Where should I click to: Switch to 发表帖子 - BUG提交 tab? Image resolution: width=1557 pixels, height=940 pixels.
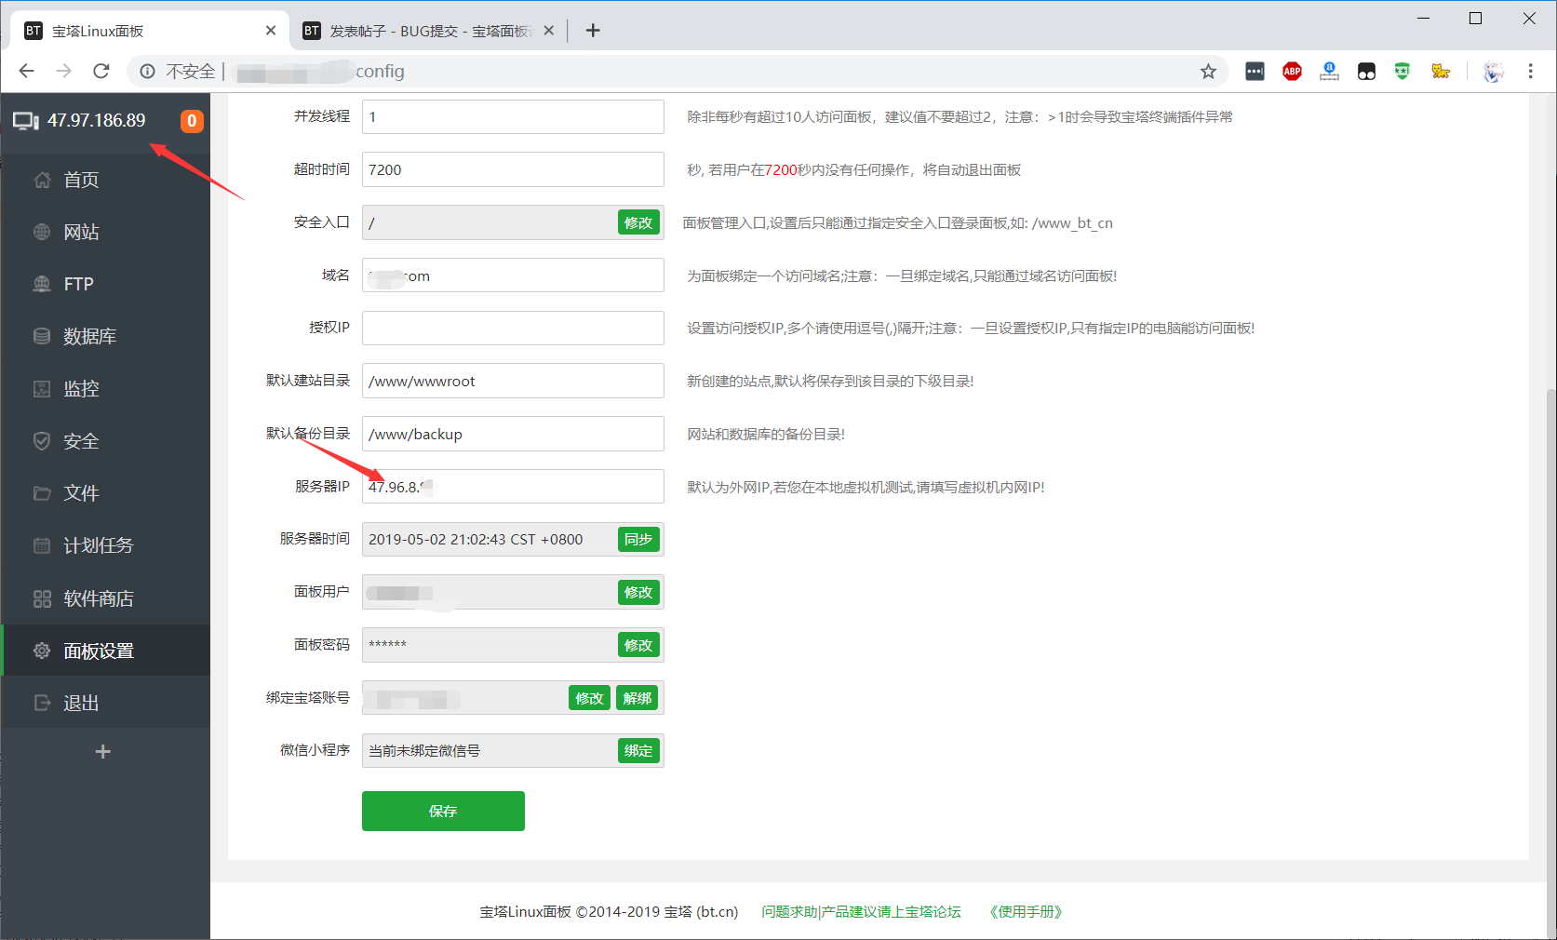(x=428, y=31)
